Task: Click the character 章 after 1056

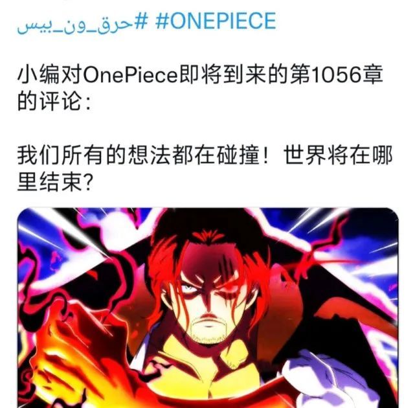Action: pyautogui.click(x=372, y=75)
